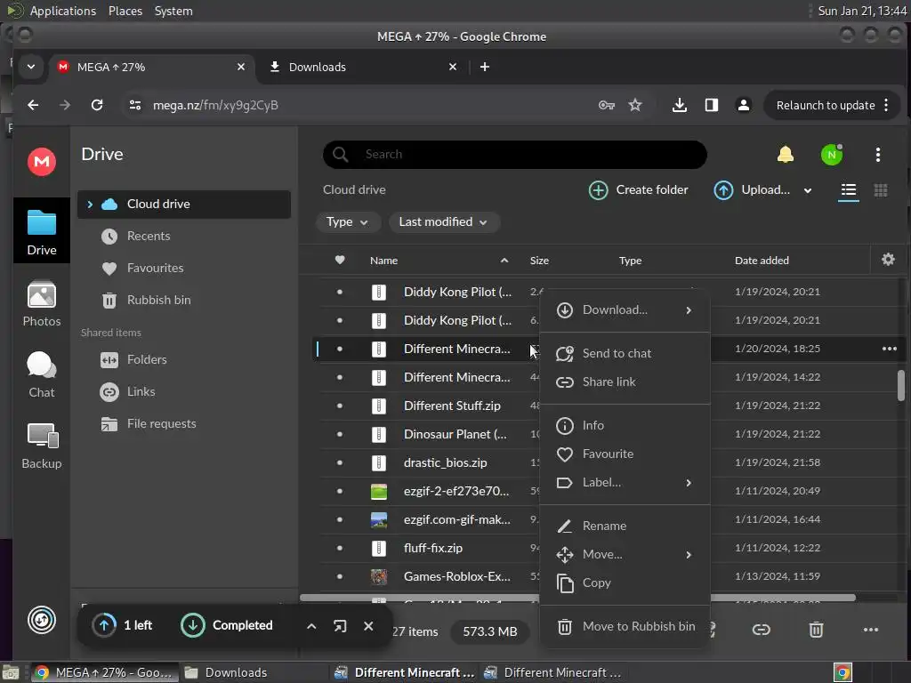Viewport: 911px width, 683px height.
Task: Open the Applications menu
Action: 63,11
